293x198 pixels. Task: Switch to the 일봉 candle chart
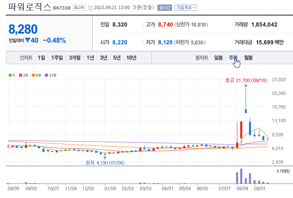coord(218,58)
